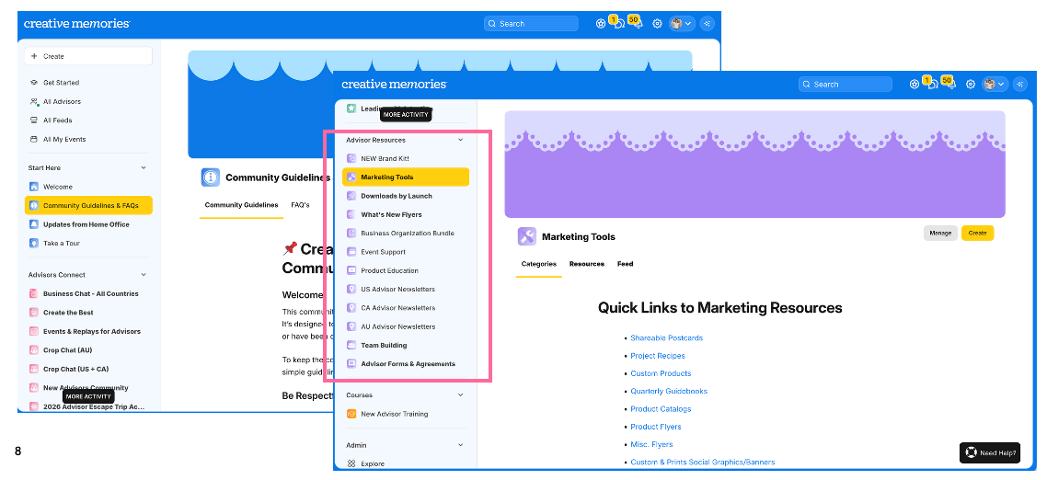Click the Get Started icon in back sidebar

(x=34, y=83)
